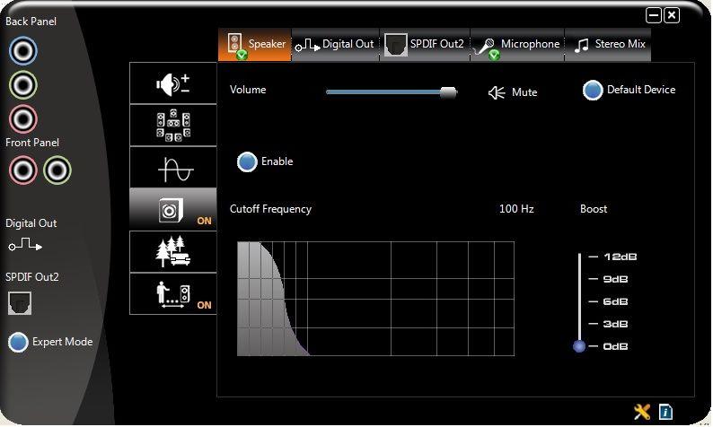Open the information document icon
Screen dimensions: 713x427
[665, 412]
